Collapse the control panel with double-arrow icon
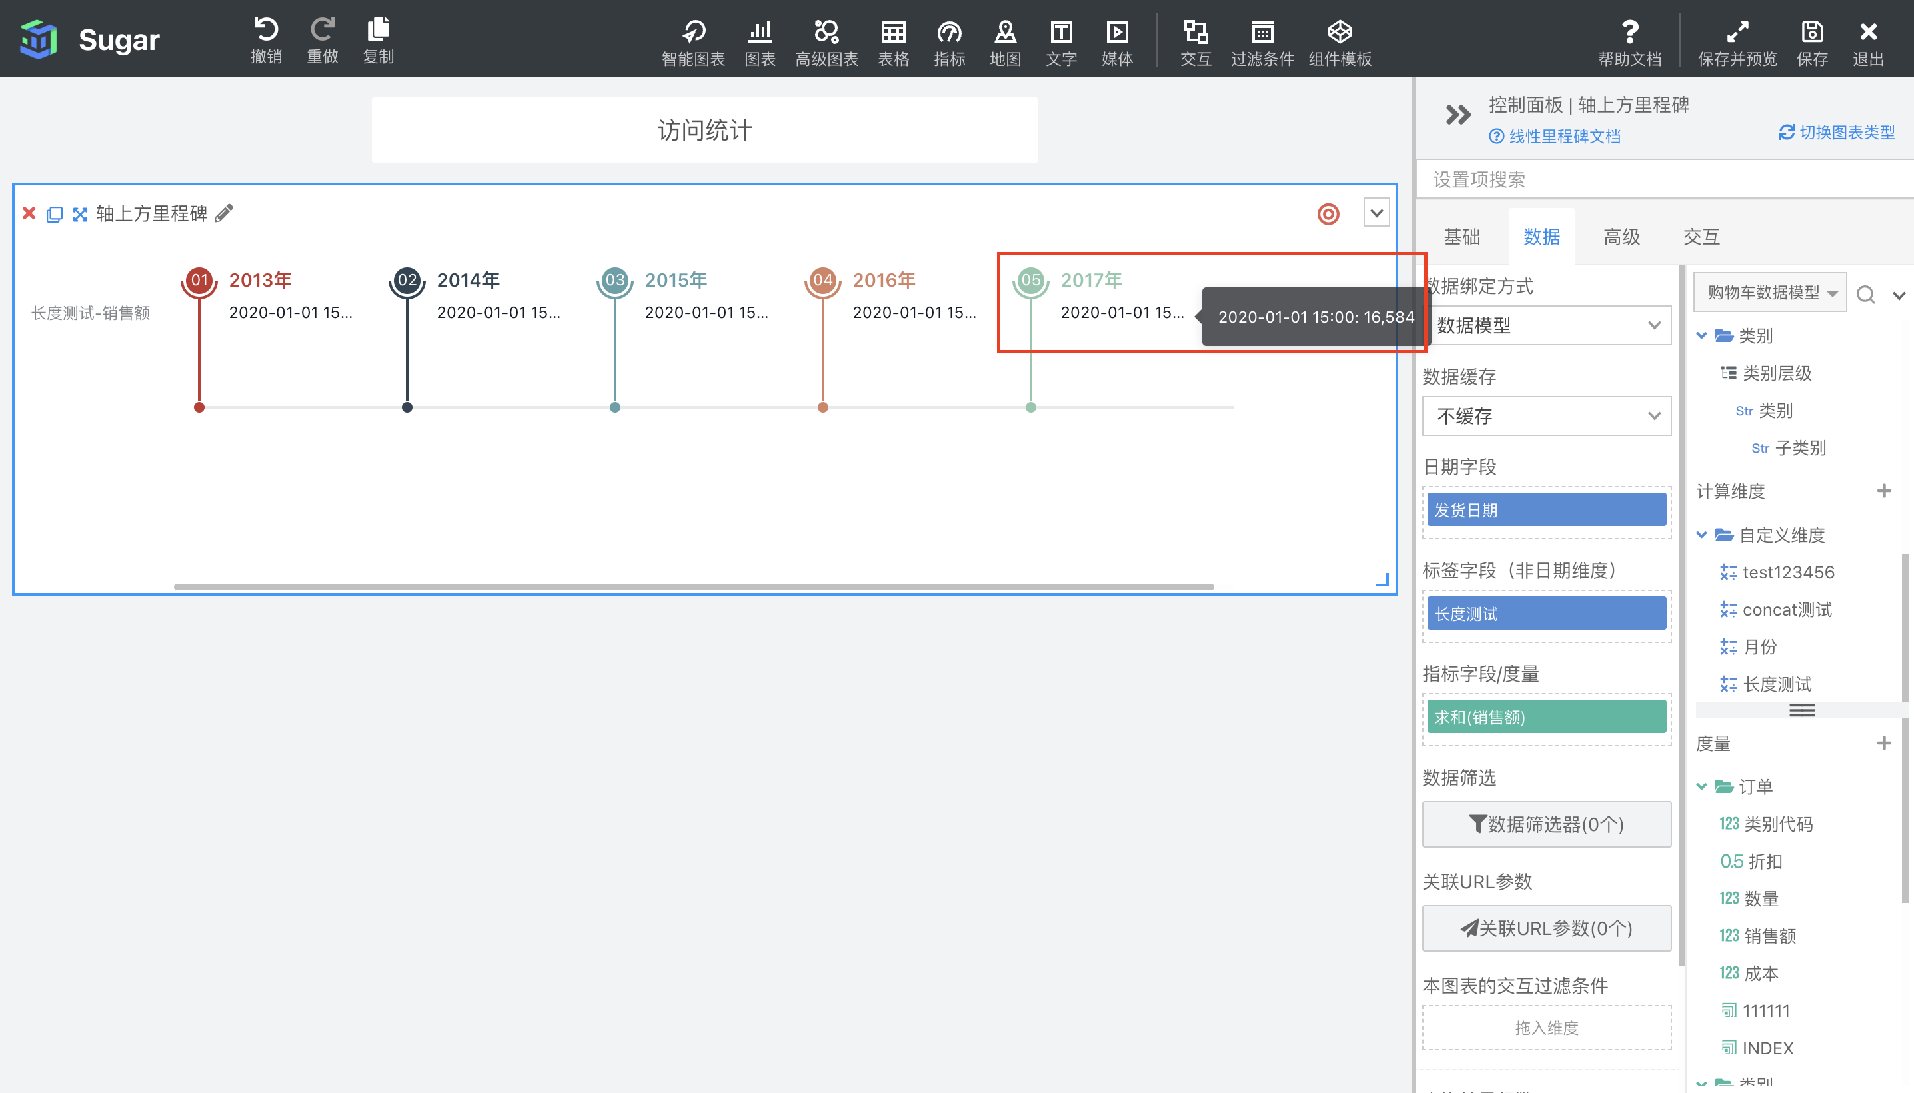The width and height of the screenshot is (1914, 1093). [1457, 115]
